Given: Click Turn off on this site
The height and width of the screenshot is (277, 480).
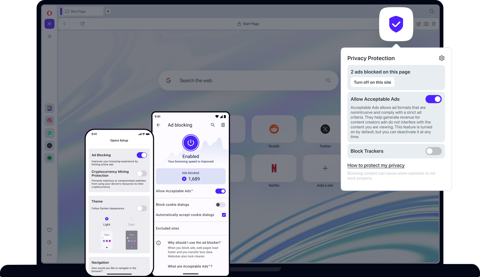Looking at the screenshot, I should pos(373,82).
